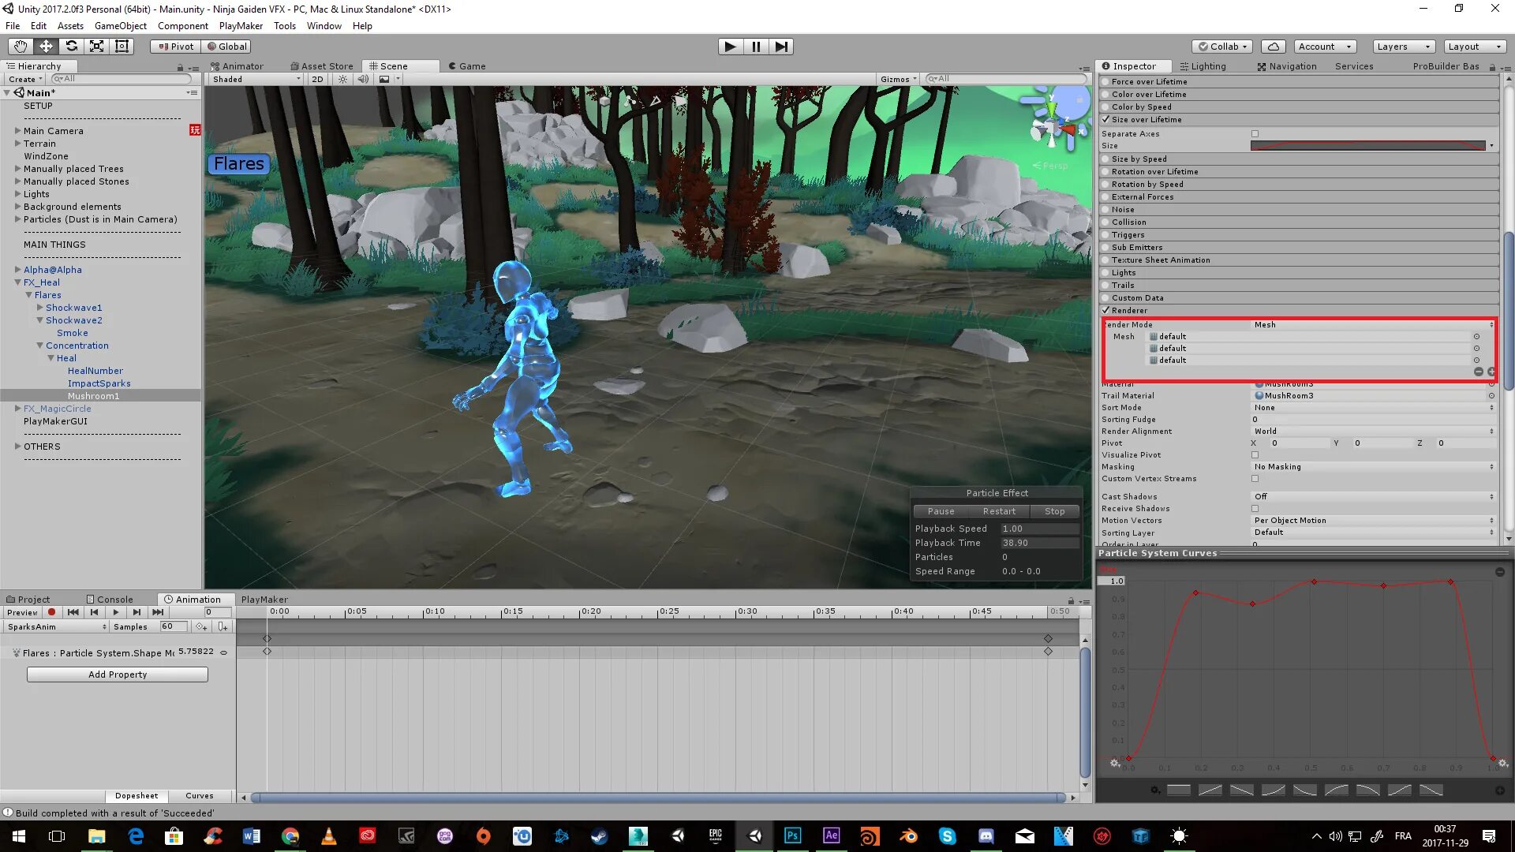Viewport: 1515px width, 852px height.
Task: Click Restart in Particle Effect panel
Action: [x=999, y=511]
